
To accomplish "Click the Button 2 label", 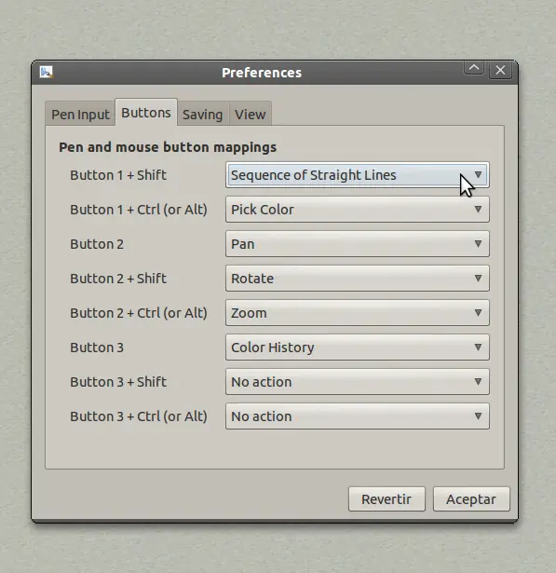I will tap(97, 244).
